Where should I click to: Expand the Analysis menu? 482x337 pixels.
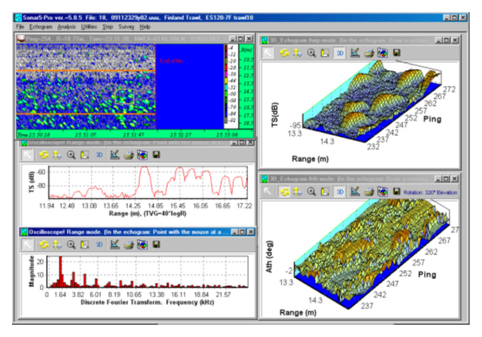(67, 27)
